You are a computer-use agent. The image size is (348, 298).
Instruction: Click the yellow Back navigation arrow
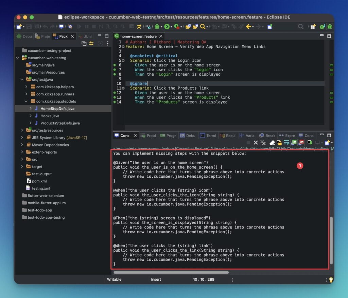(248, 27)
